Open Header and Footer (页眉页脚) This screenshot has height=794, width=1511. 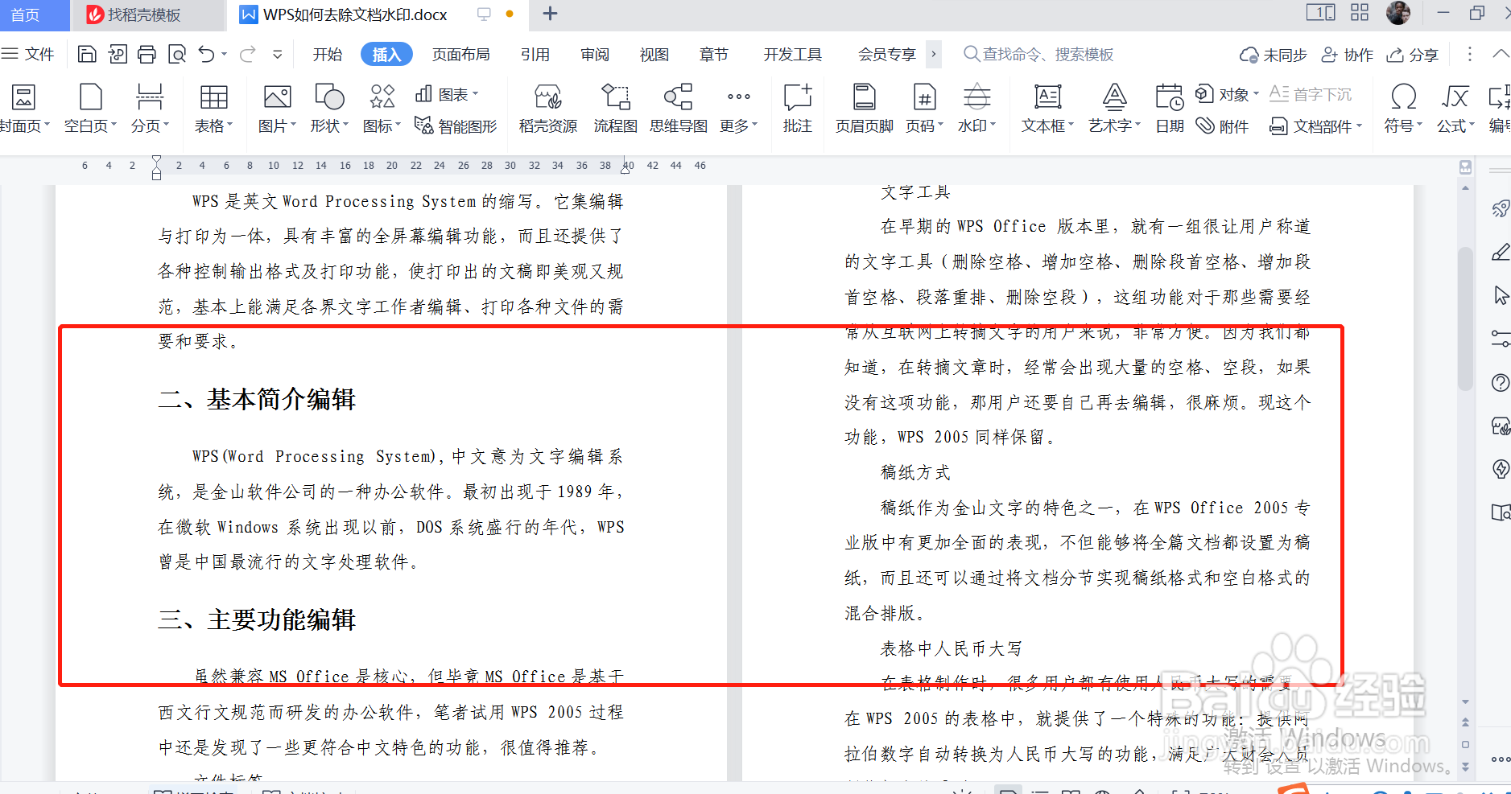coord(865,109)
